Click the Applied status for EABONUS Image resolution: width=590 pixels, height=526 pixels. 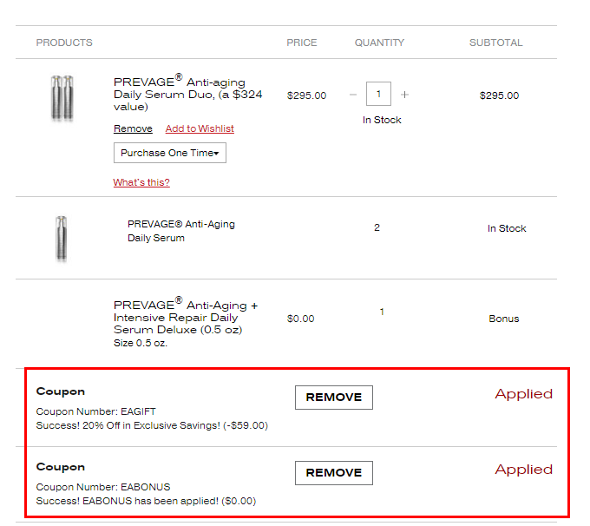(x=524, y=470)
